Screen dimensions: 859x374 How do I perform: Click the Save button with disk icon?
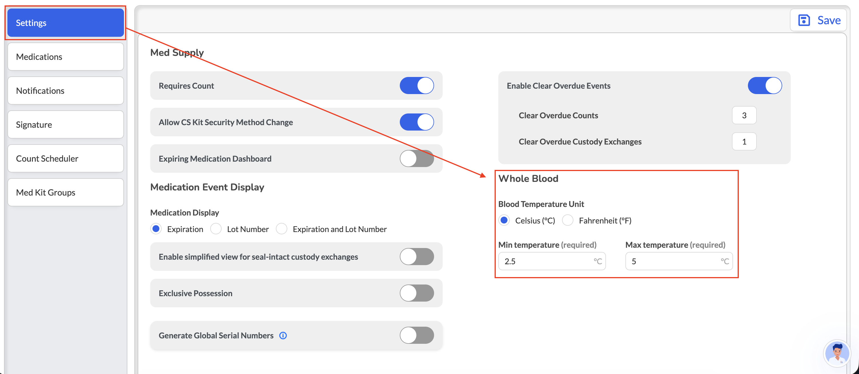pyautogui.click(x=819, y=20)
